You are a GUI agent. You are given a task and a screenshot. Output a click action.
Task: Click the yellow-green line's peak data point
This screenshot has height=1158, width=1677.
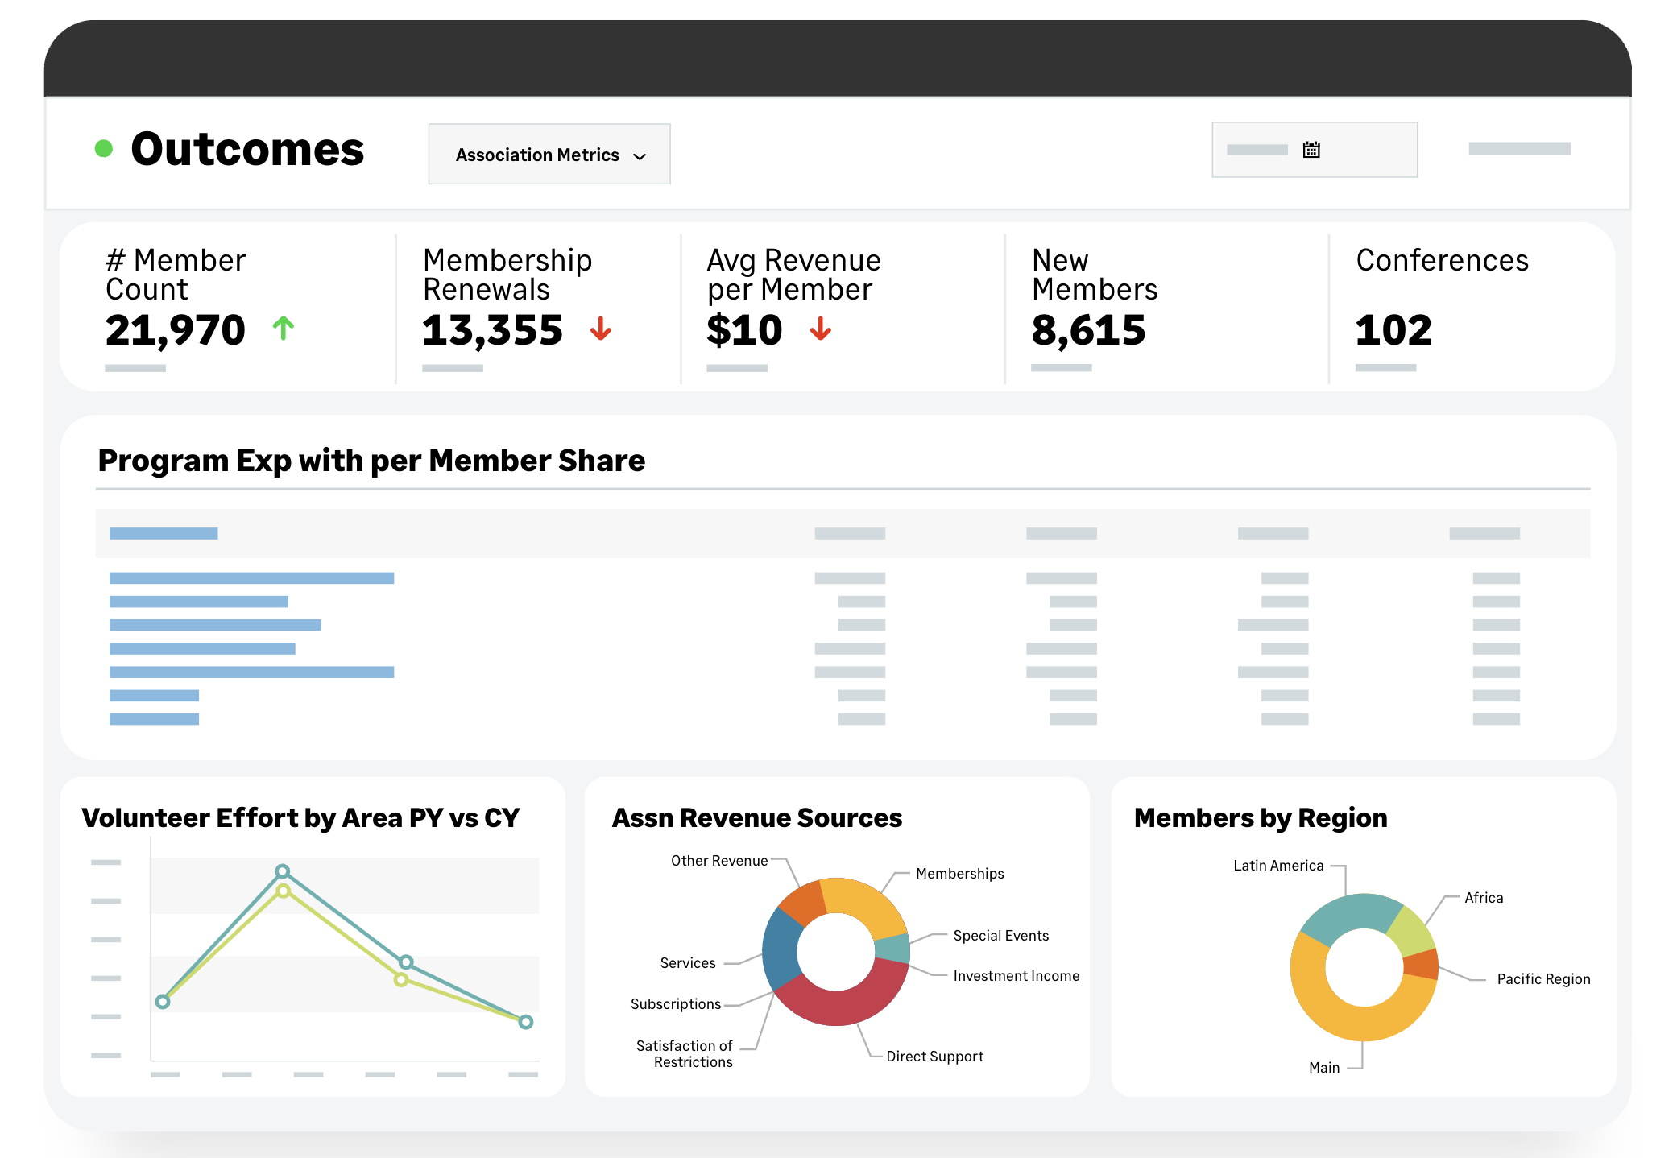(x=284, y=891)
